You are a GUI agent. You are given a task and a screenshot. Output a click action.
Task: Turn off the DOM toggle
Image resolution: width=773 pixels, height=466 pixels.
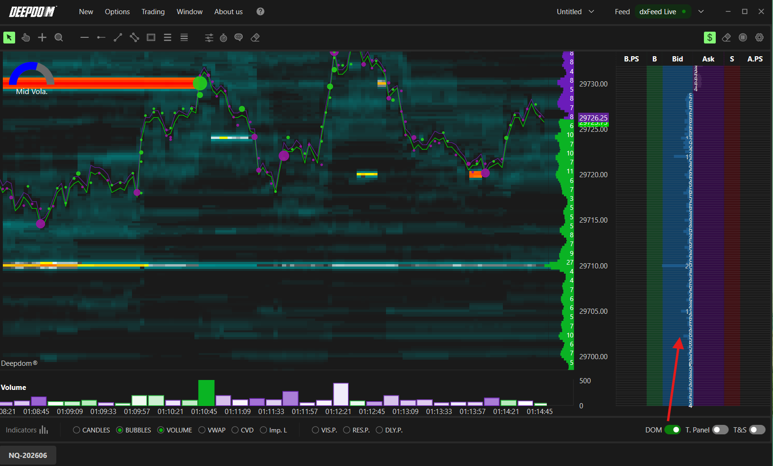pyautogui.click(x=672, y=430)
